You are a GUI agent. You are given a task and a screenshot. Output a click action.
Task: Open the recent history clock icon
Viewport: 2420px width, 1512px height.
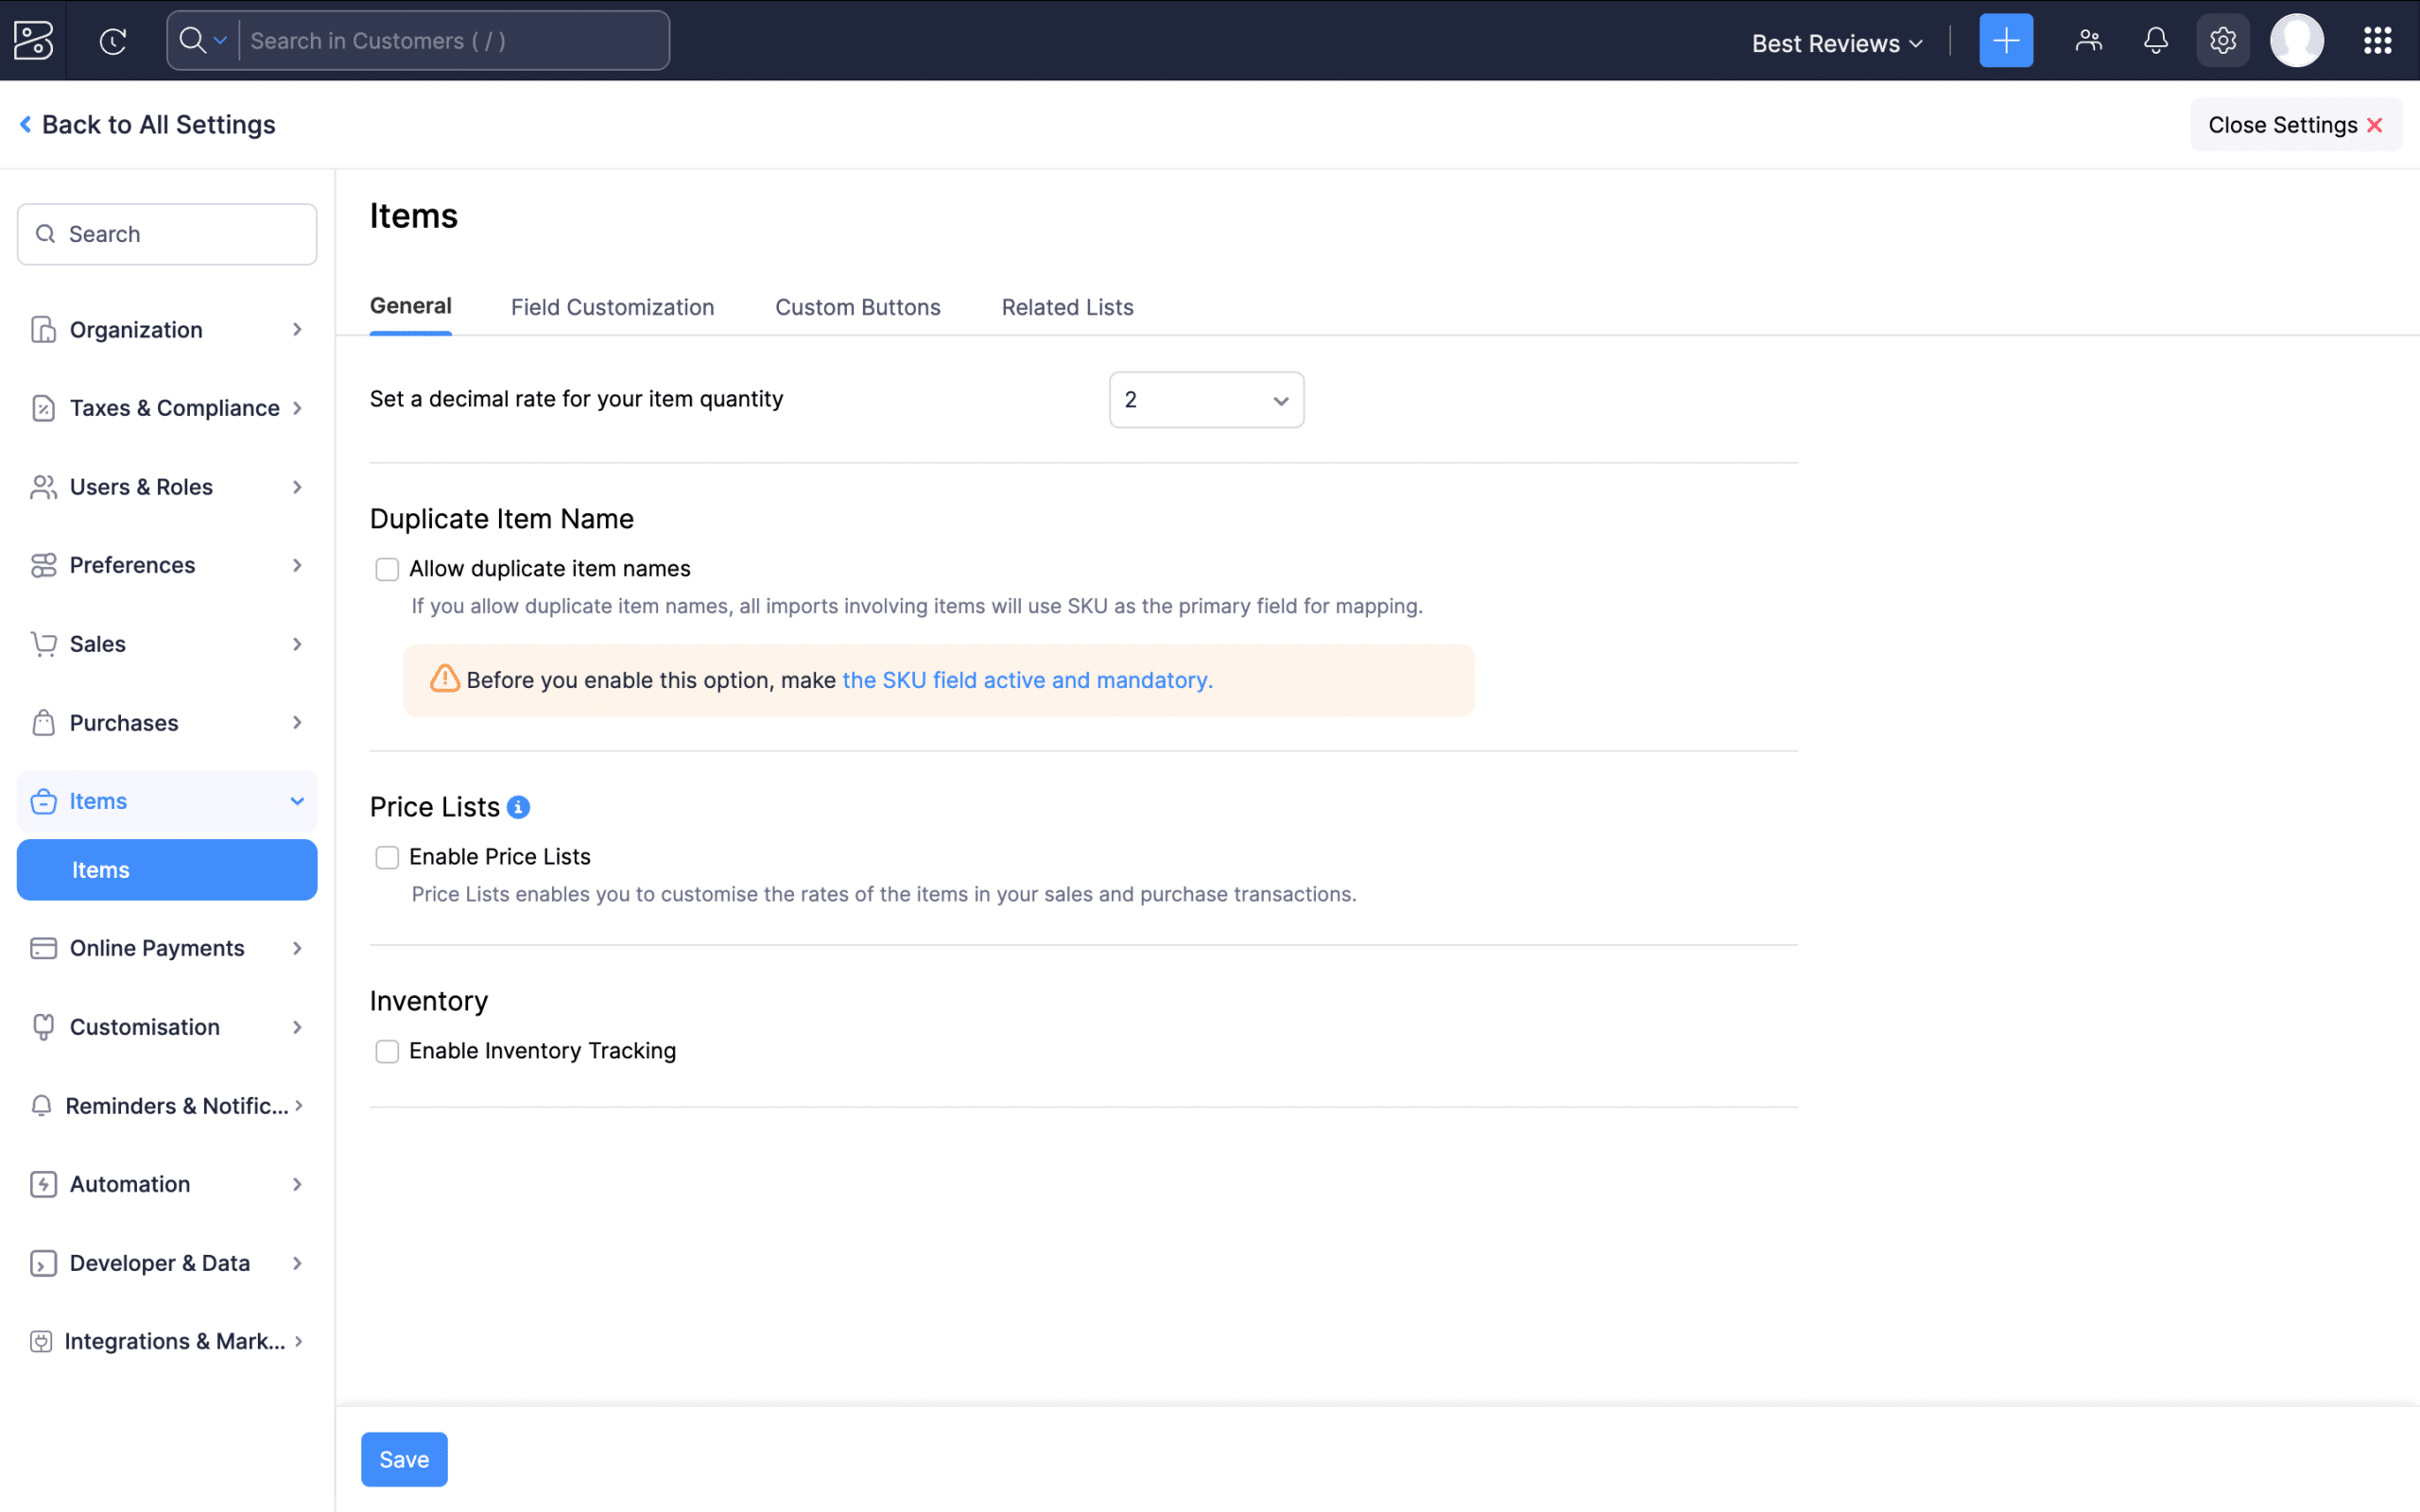[x=113, y=41]
